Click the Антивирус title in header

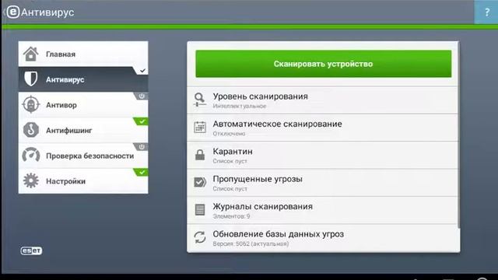47,12
